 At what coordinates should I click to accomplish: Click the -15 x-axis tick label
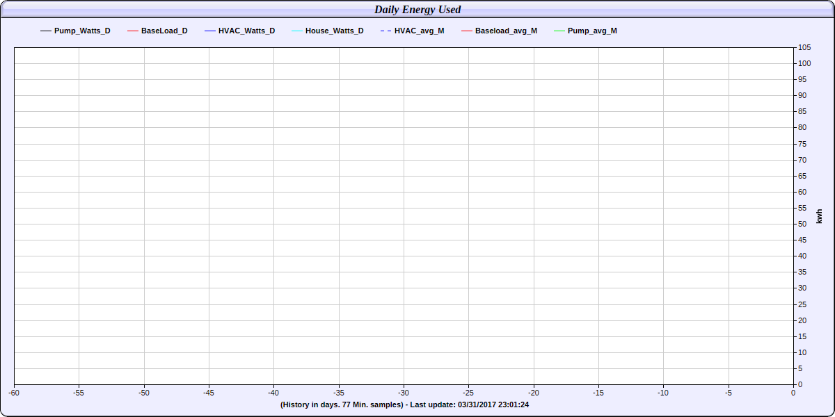(x=598, y=393)
